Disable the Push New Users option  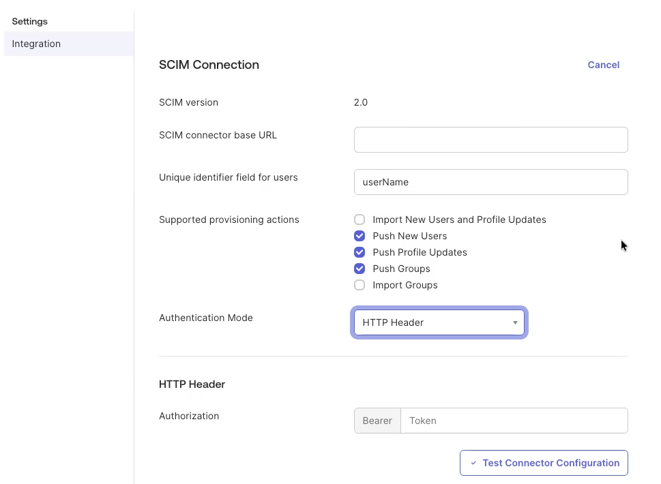(359, 236)
